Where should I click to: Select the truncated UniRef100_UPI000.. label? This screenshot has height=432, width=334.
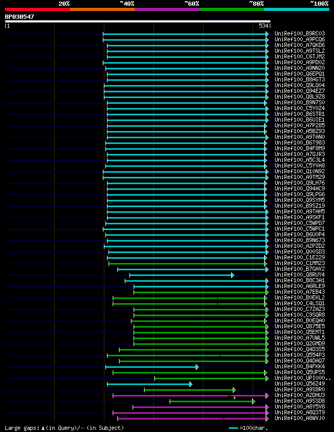pyautogui.click(x=303, y=378)
